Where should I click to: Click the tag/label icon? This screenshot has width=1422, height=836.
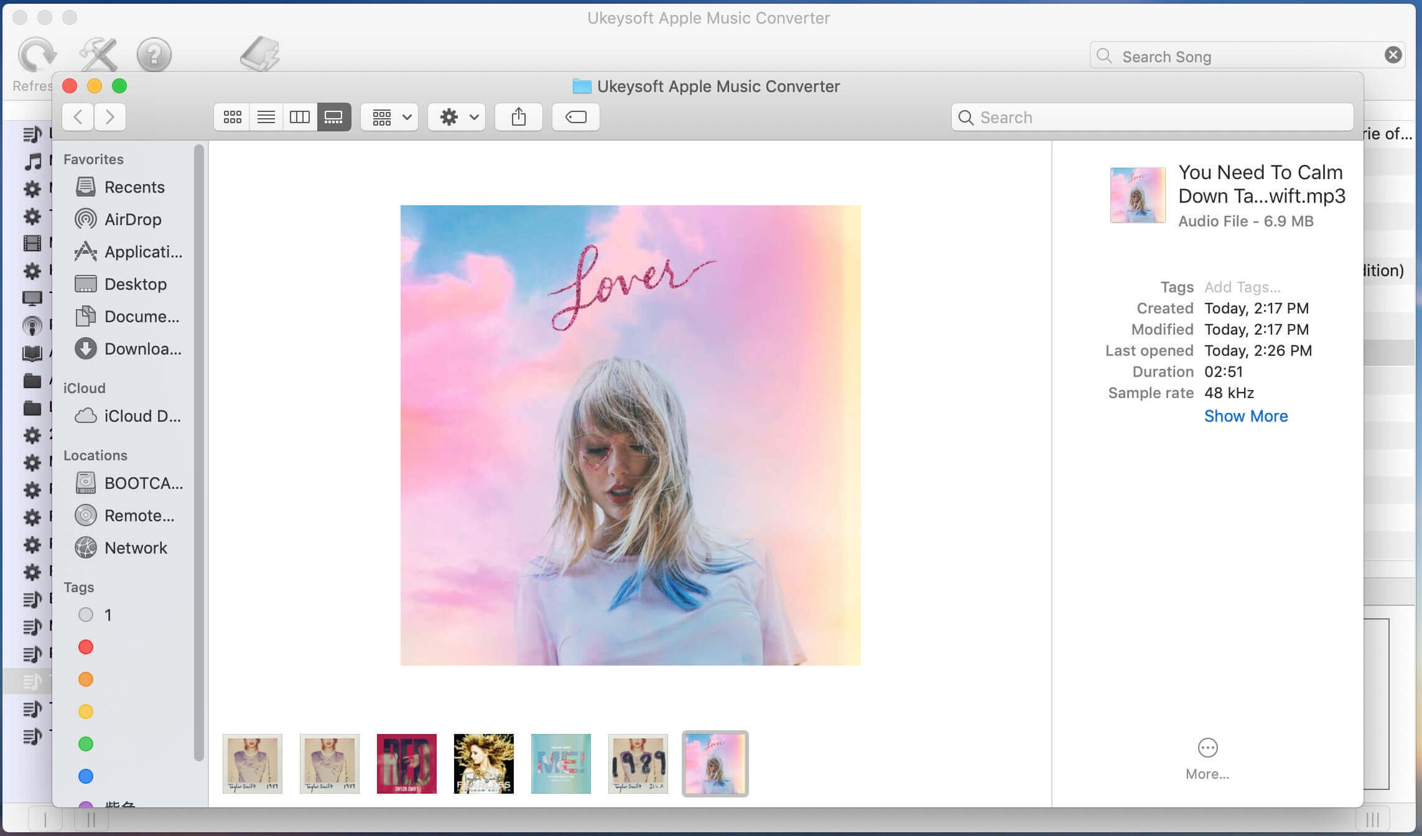coord(575,116)
